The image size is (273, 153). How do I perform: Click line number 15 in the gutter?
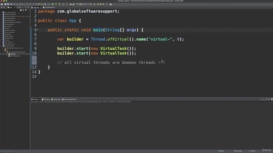point(34,76)
